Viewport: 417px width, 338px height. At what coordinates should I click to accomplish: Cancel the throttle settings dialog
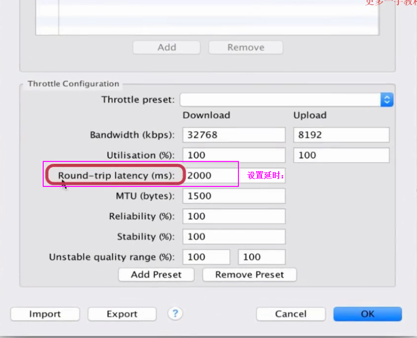click(290, 314)
